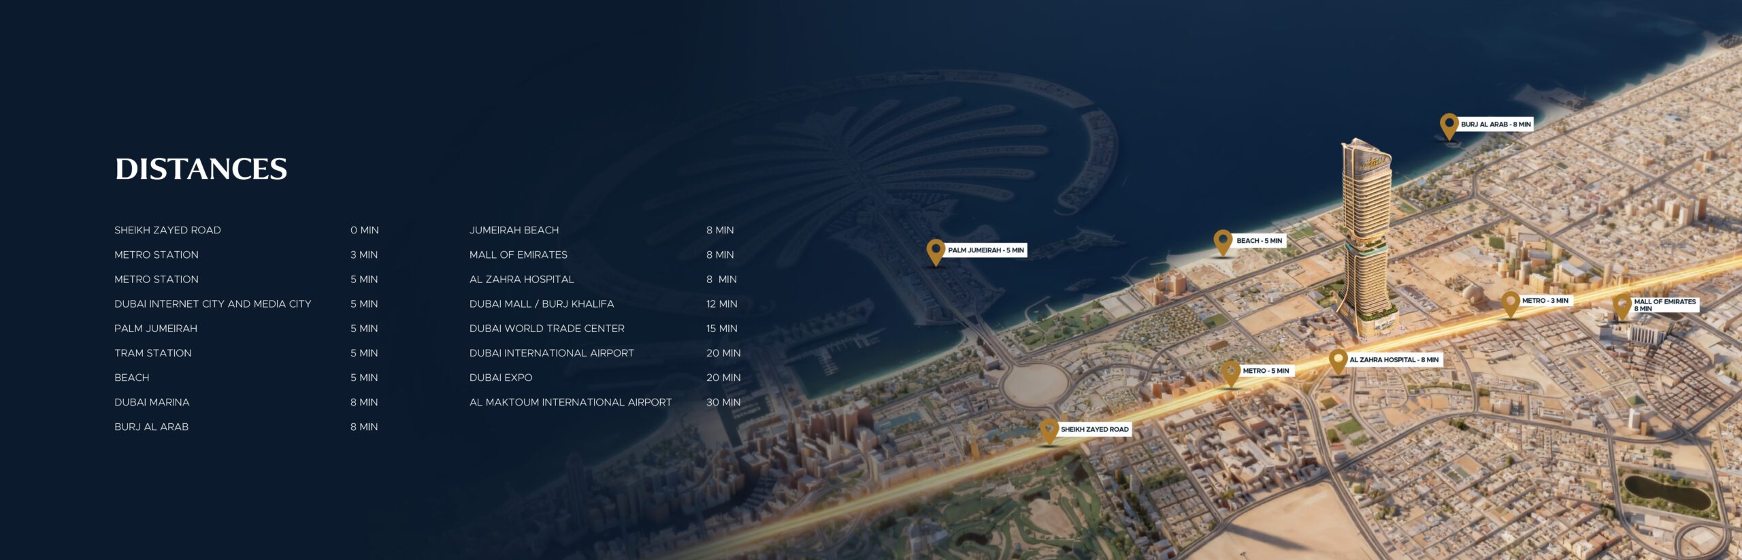Screen dimensions: 1742x560
Task: Select the Metro 5 min map pin
Action: pyautogui.click(x=1230, y=372)
